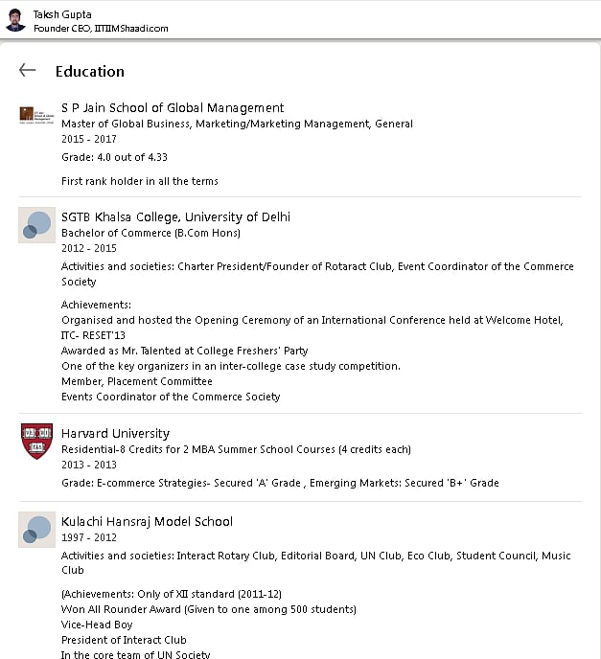This screenshot has height=659, width=601.
Task: Click the Grade: 4.0 out of 4.33 text
Action: (x=114, y=157)
